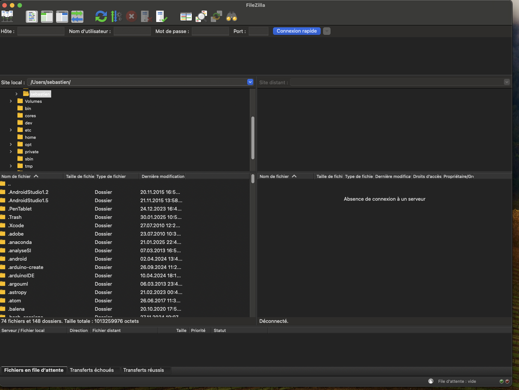The image size is (519, 390).
Task: Click the local tree vertical scrollbar
Action: pyautogui.click(x=252, y=137)
